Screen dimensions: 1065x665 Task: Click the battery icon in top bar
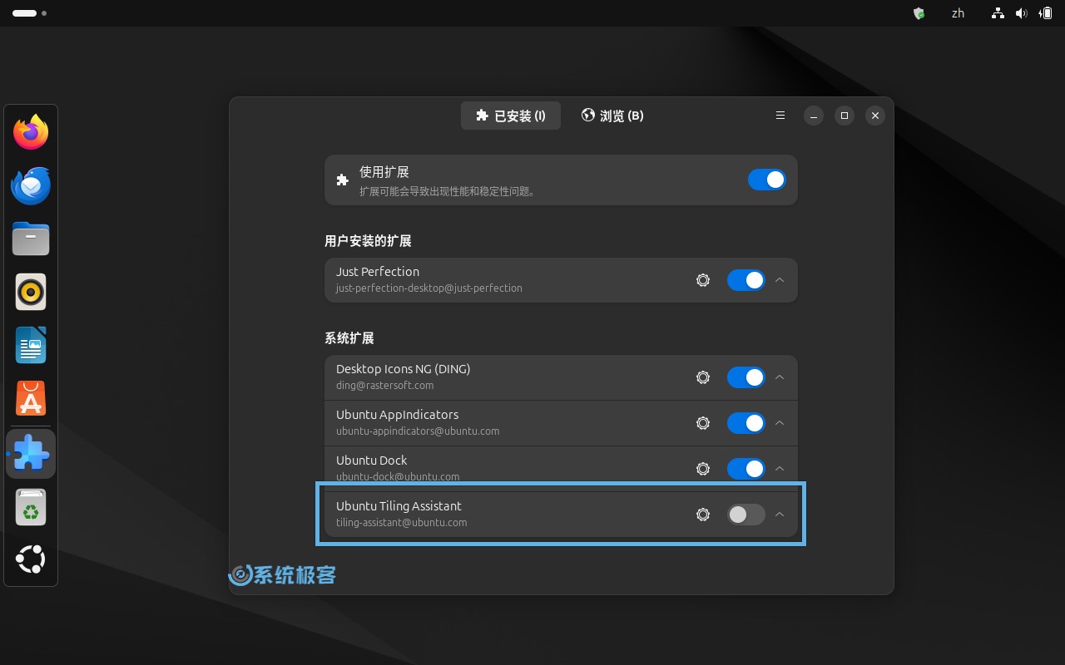click(1046, 13)
